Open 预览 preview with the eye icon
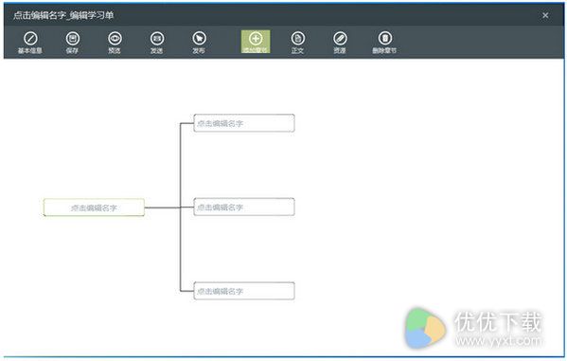Screen dimensions: 567x361 115,38
